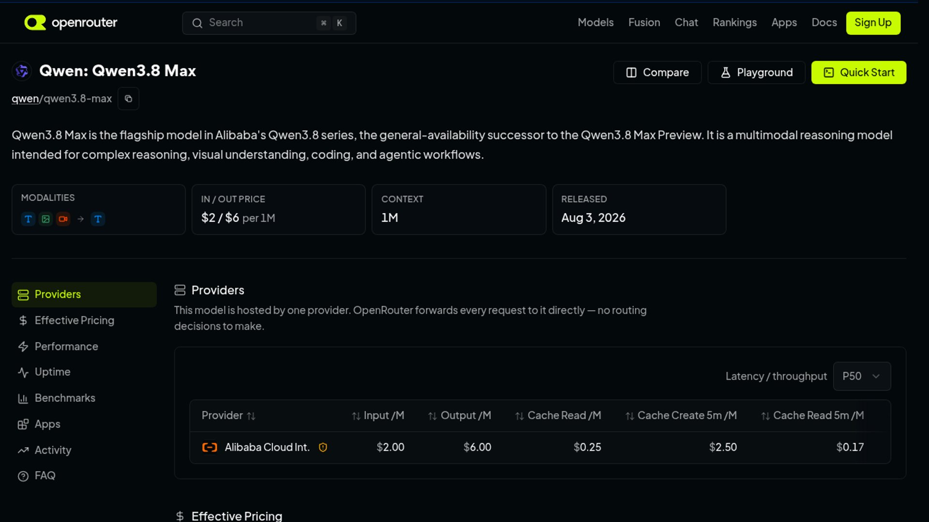929x522 pixels.
Task: Click the text output modality icon
Action: [98, 219]
